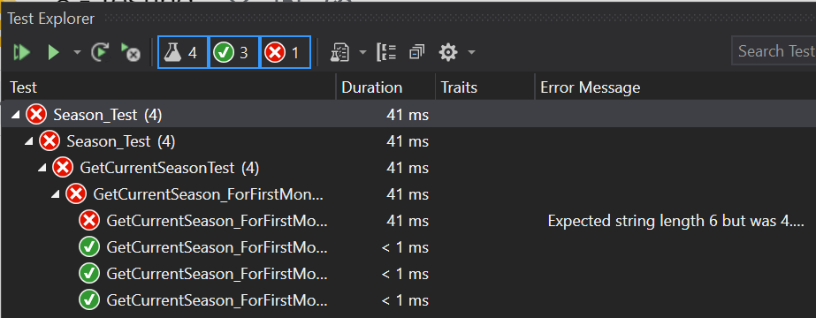Image resolution: width=816 pixels, height=318 pixels.
Task: Click Run All Tests icon
Action: point(22,52)
